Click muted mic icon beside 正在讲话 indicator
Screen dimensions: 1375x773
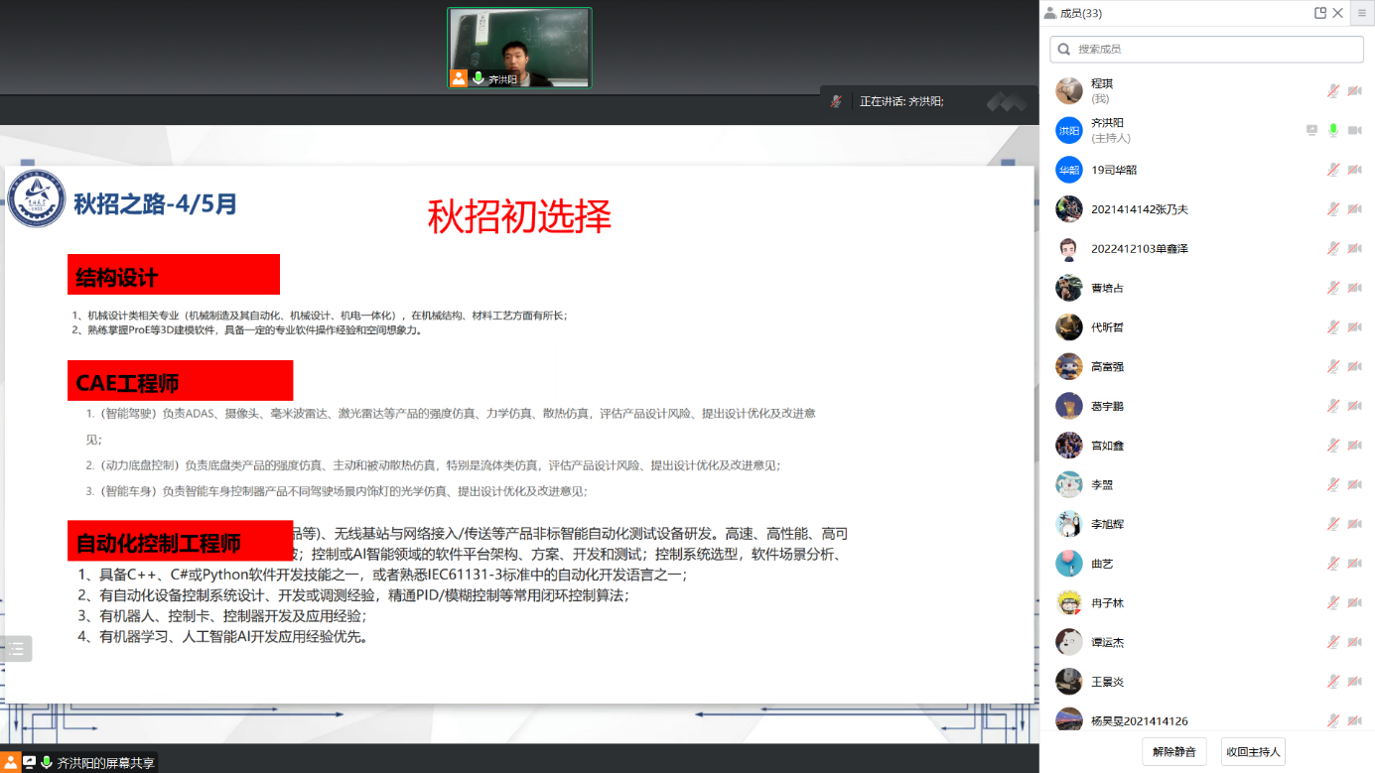[x=837, y=101]
